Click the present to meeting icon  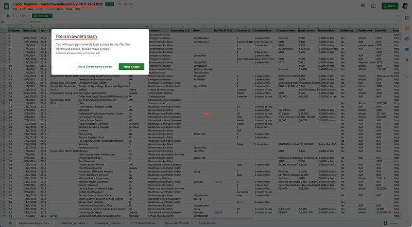click(x=374, y=6)
